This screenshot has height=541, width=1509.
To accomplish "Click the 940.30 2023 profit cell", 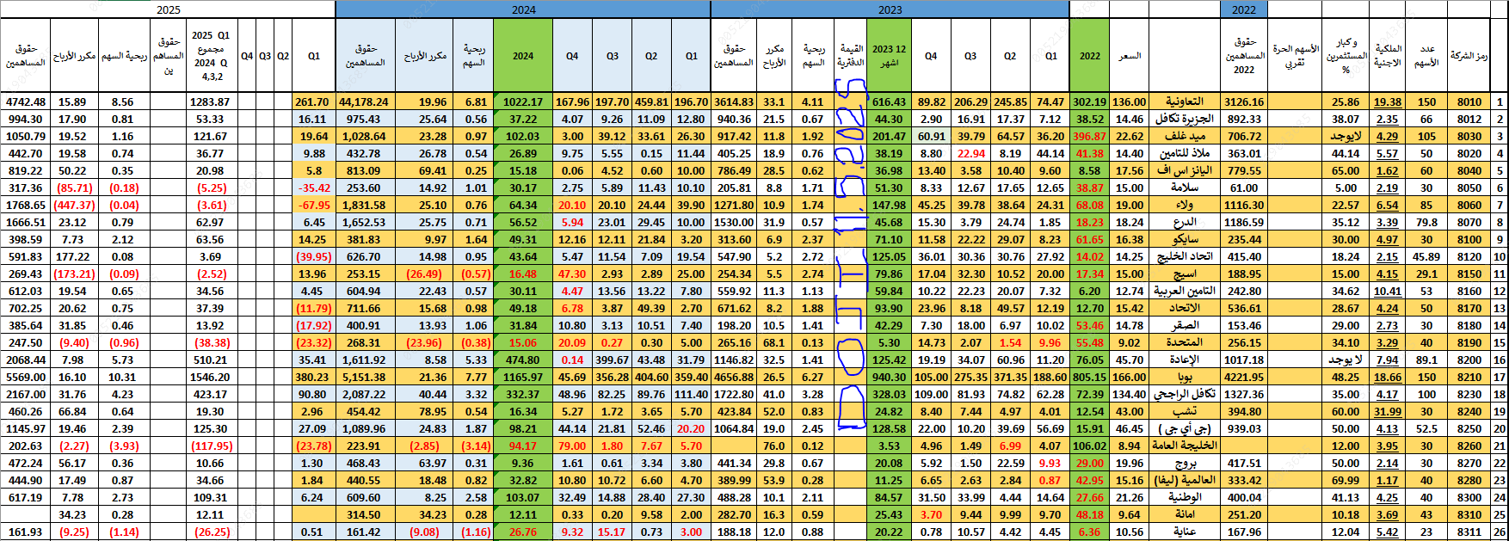I will [x=889, y=377].
